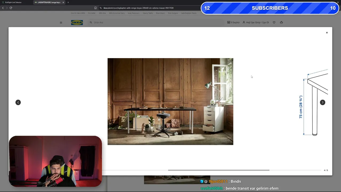341x192 pixels.
Task: Open the Hizmetler link
Action: point(92,13)
